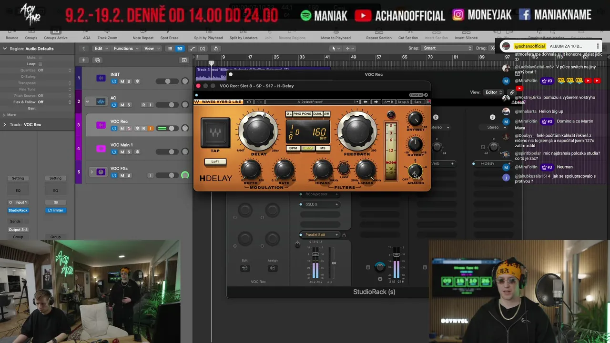Click the global tracks show/hide icon
This screenshot has width=610, height=343.
pos(184,60)
